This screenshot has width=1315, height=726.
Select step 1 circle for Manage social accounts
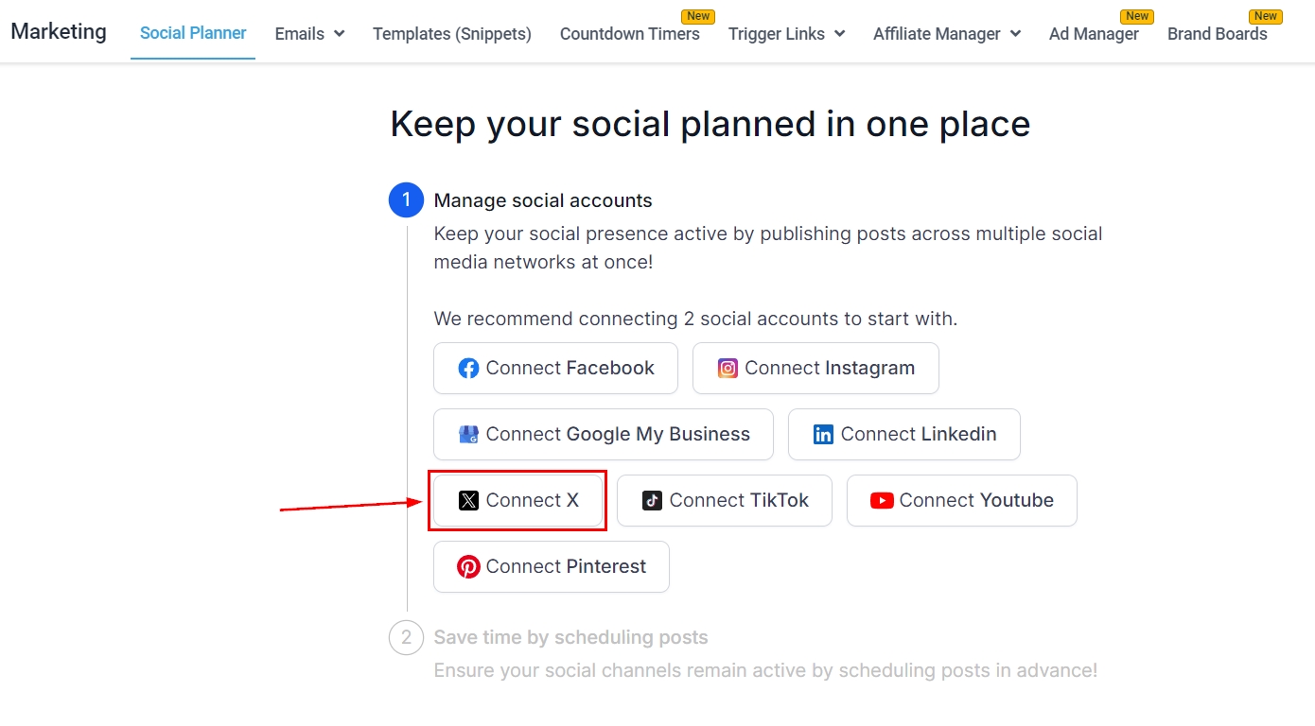pyautogui.click(x=407, y=200)
